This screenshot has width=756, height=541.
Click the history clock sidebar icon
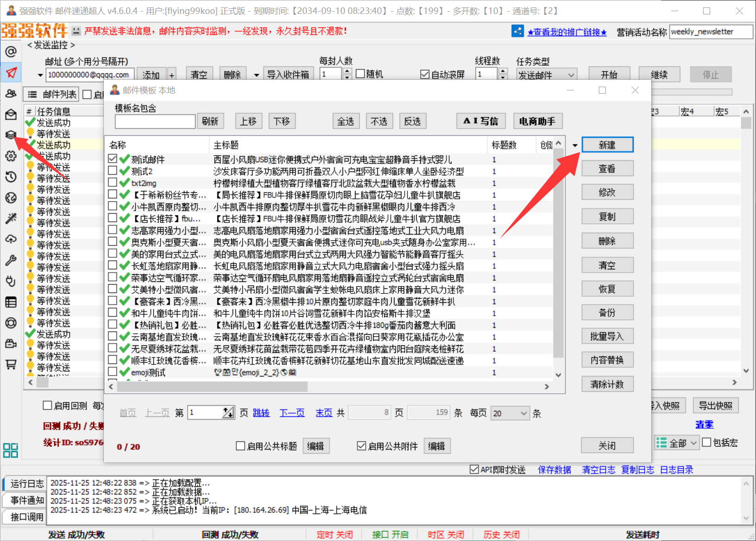click(x=11, y=177)
